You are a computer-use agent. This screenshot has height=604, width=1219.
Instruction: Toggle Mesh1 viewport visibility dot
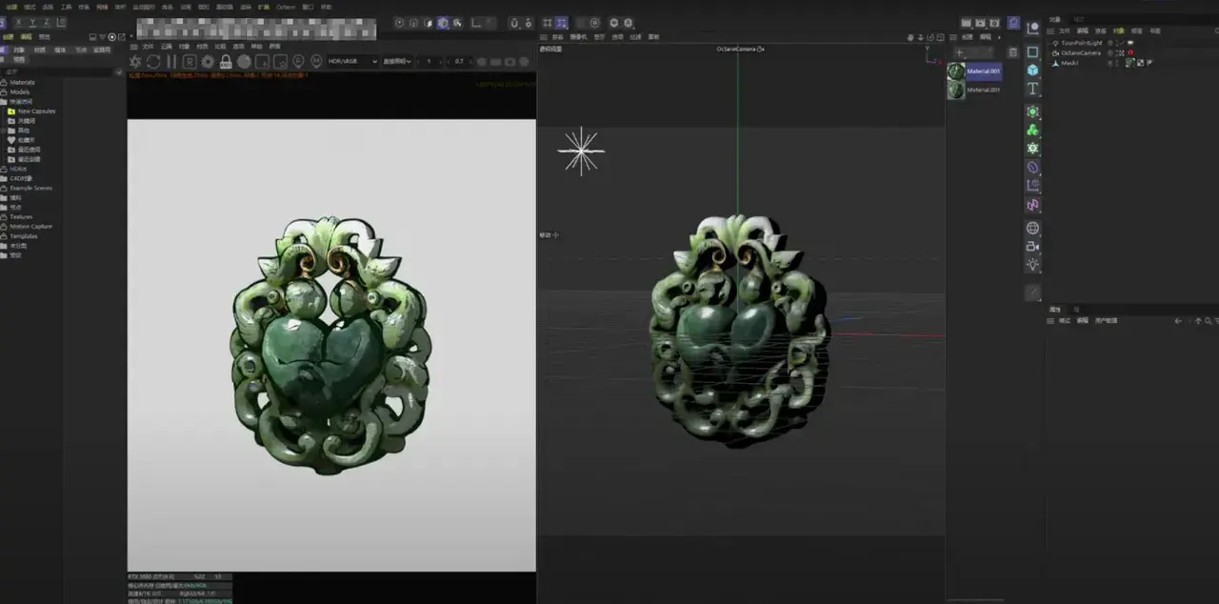click(1110, 62)
